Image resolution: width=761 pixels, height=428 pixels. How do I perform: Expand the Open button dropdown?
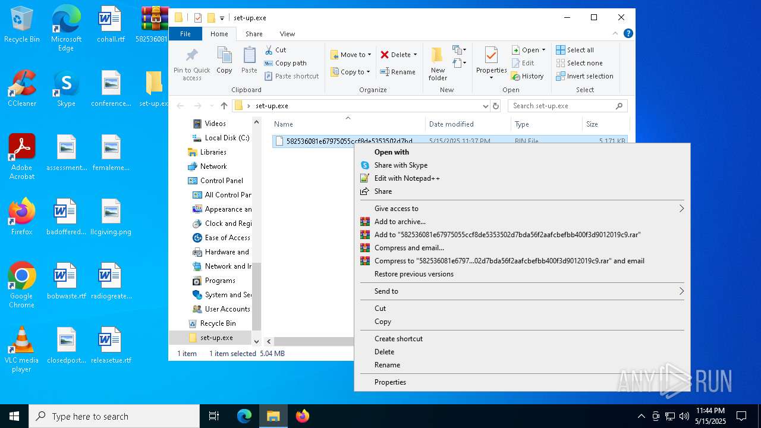[543, 50]
